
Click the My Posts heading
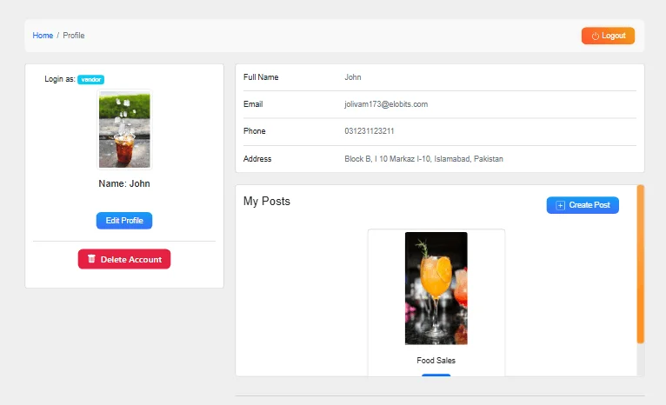pyautogui.click(x=266, y=202)
